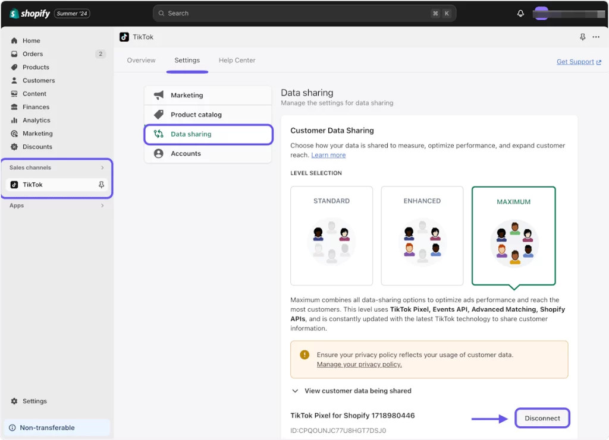Unpin TikTok using sidebar pin icon
The height and width of the screenshot is (440, 609).
click(101, 185)
